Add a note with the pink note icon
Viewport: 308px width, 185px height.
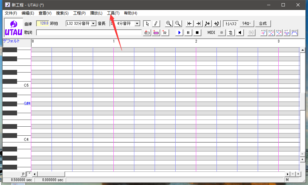[x=156, y=33]
